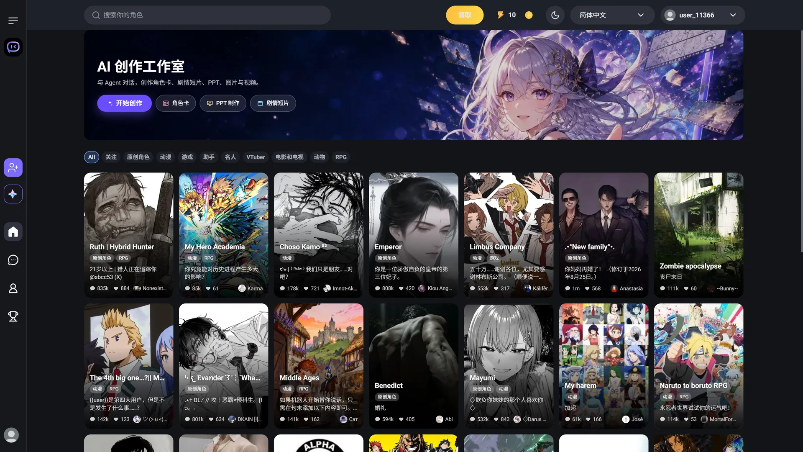The height and width of the screenshot is (452, 803).
Task: Open the Naruto to boruto RPG card
Action: click(x=699, y=366)
